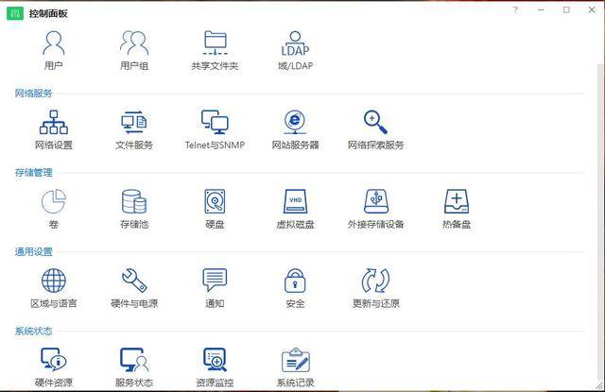
Task: Open the 用户组 (User Group) icon
Action: (x=134, y=43)
